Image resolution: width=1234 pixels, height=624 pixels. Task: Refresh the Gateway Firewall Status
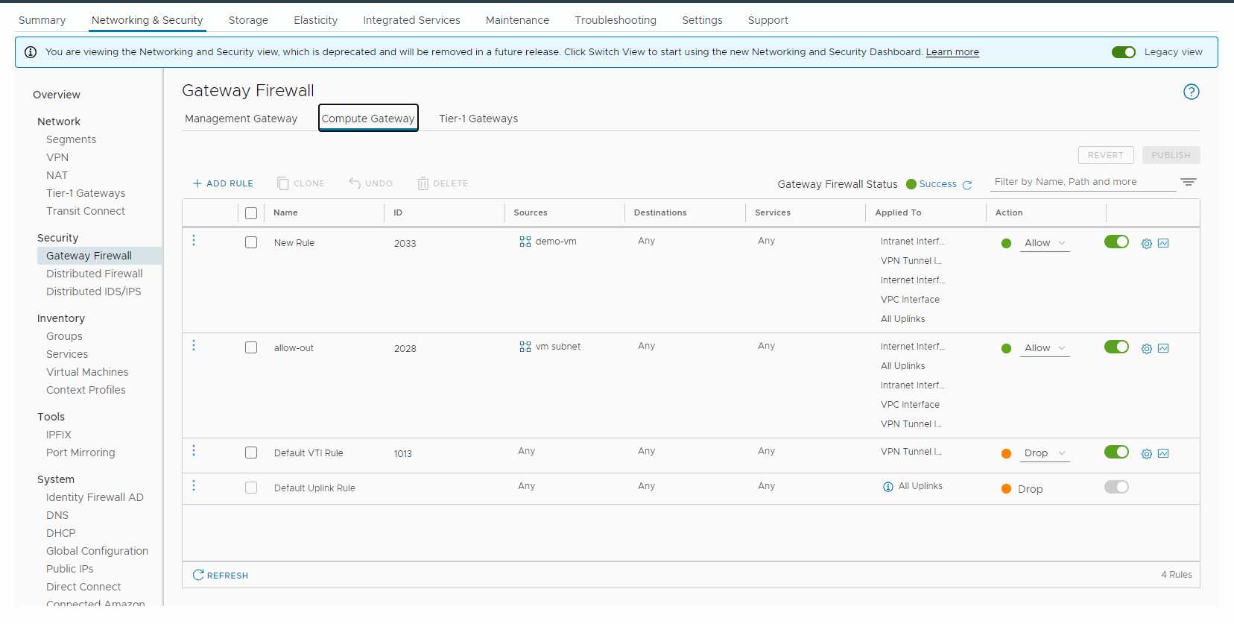(x=967, y=185)
